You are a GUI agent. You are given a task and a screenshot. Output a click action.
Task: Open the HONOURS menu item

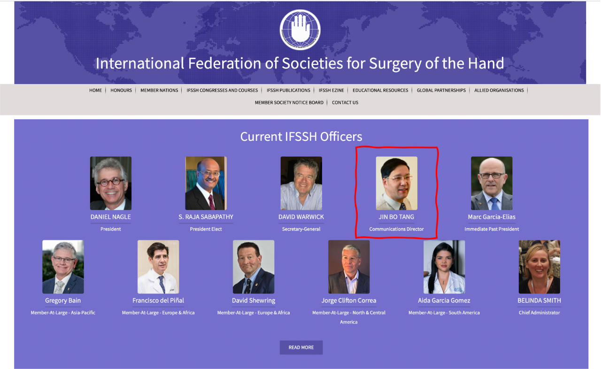point(121,90)
